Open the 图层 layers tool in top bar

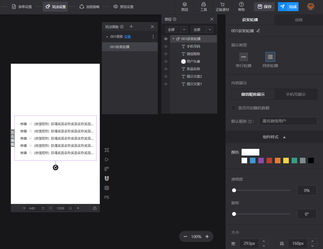(185, 7)
